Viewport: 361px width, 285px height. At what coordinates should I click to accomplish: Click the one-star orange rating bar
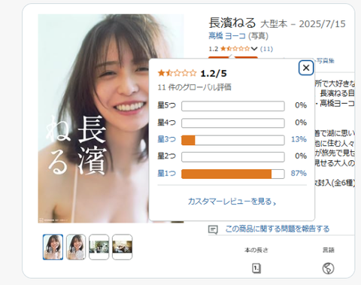tap(233, 174)
